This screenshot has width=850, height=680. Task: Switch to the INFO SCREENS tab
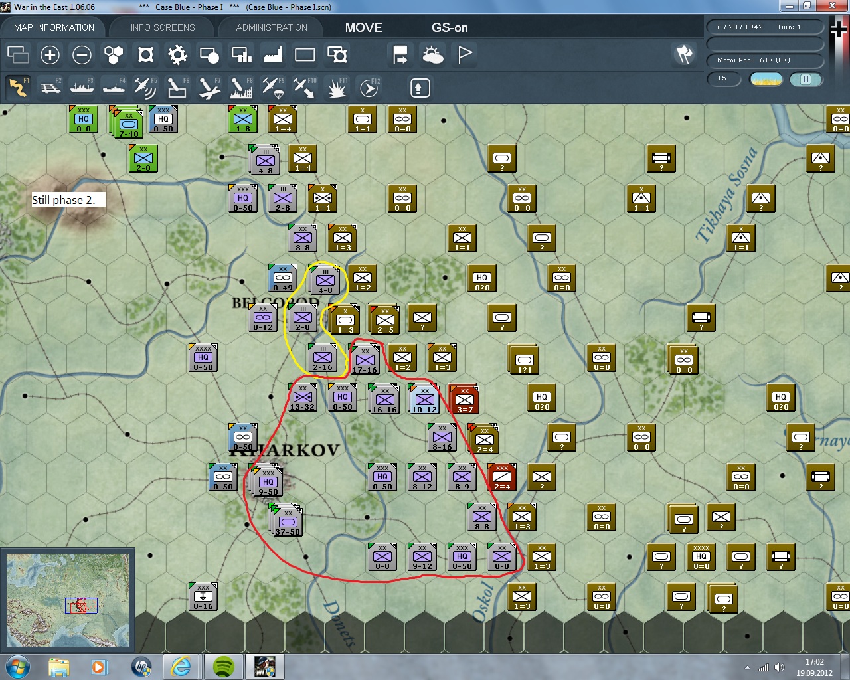pos(163,27)
